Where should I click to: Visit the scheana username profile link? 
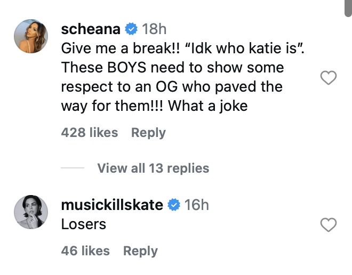pos(92,29)
